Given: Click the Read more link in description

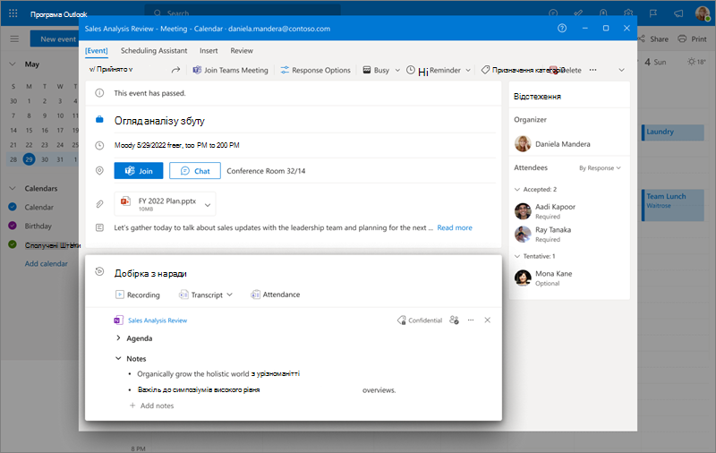Looking at the screenshot, I should (455, 227).
